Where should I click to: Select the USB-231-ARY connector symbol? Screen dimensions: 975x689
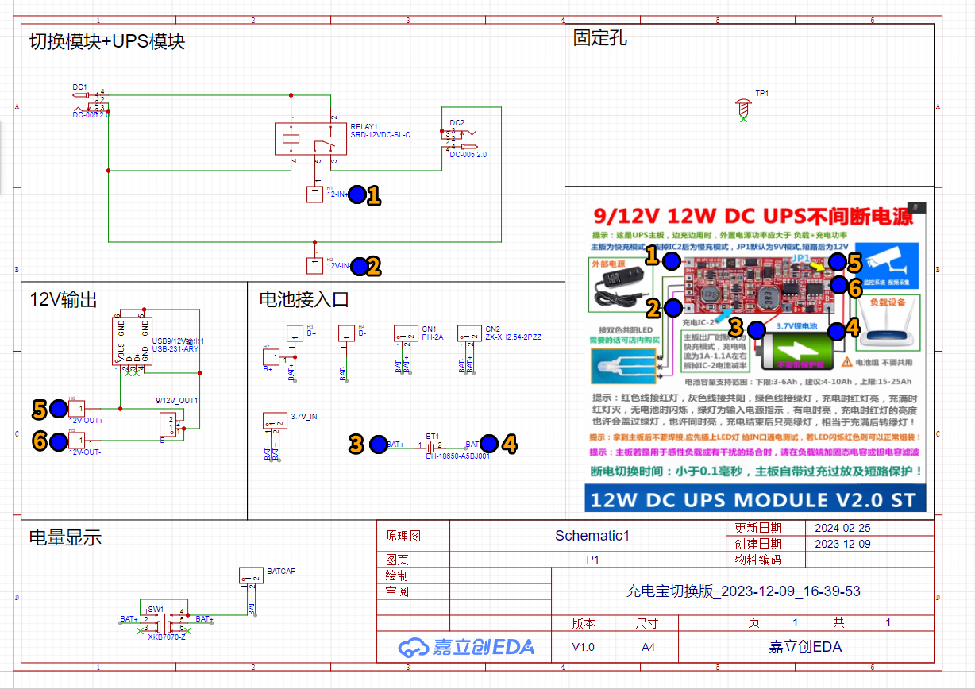[132, 341]
